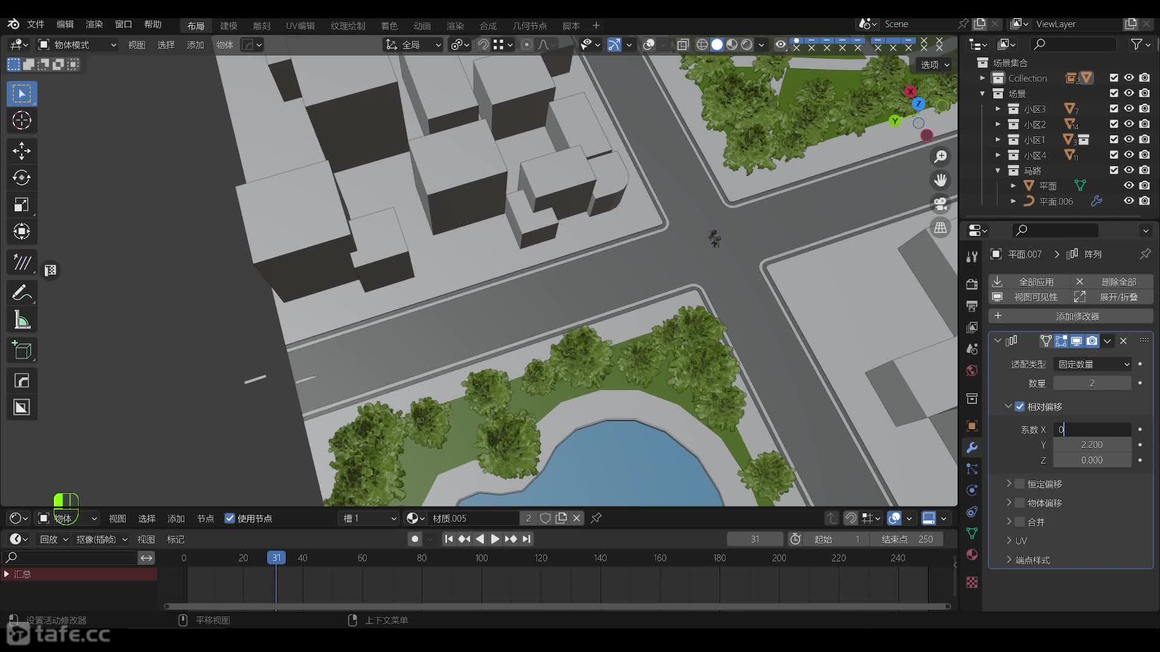The width and height of the screenshot is (1160, 652).
Task: Open the 文件 menu
Action: click(x=36, y=24)
